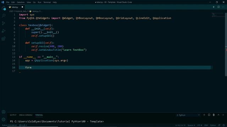
Task: Change indentation via Spaces: 4 indicator
Action: (x=191, y=125)
